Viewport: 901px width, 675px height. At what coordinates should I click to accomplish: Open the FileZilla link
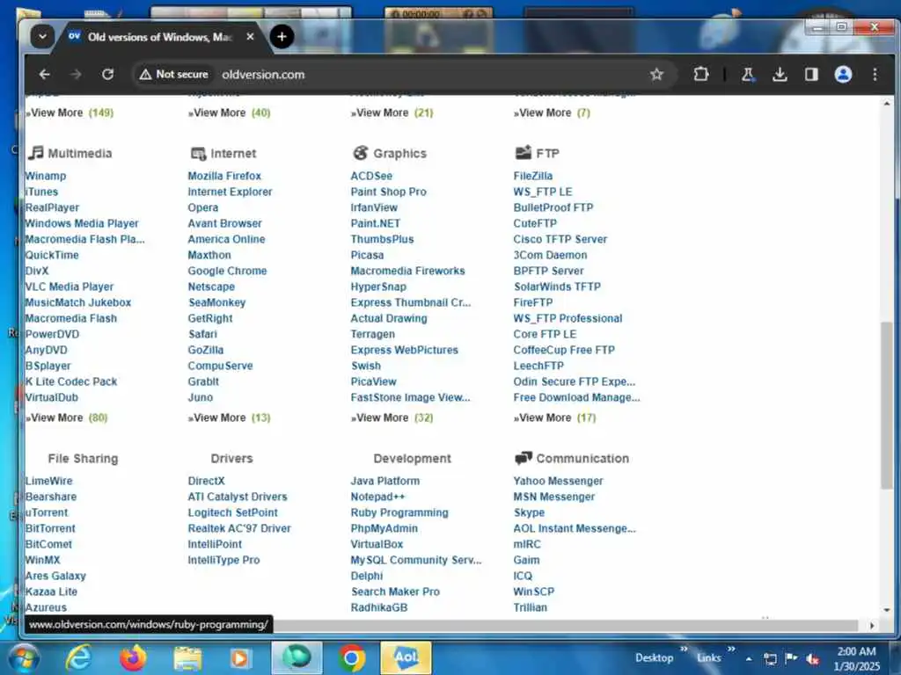[532, 176]
